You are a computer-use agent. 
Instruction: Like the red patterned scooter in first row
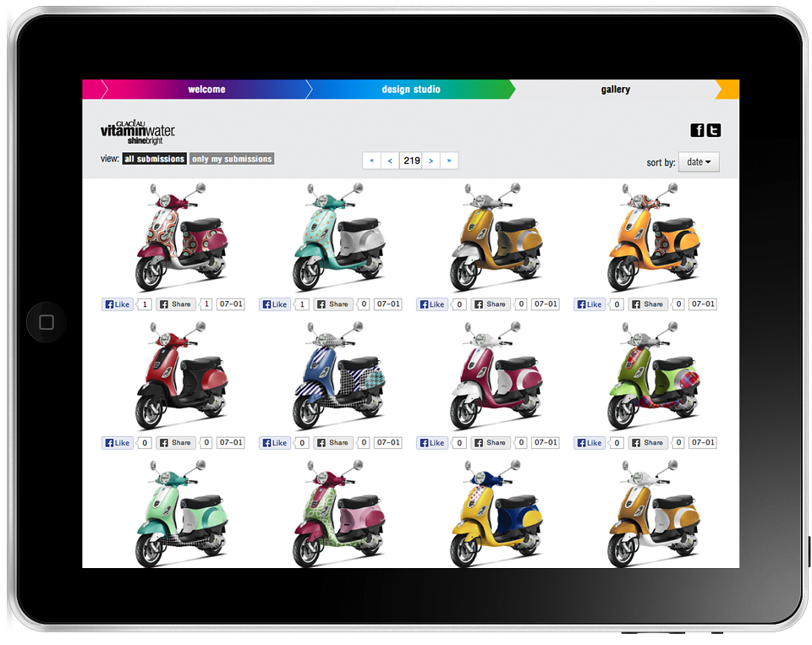118,304
